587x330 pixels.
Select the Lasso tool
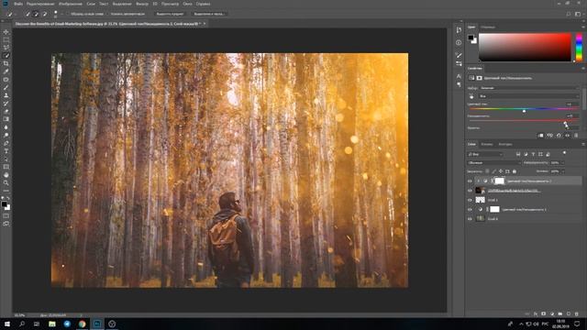pos(6,48)
